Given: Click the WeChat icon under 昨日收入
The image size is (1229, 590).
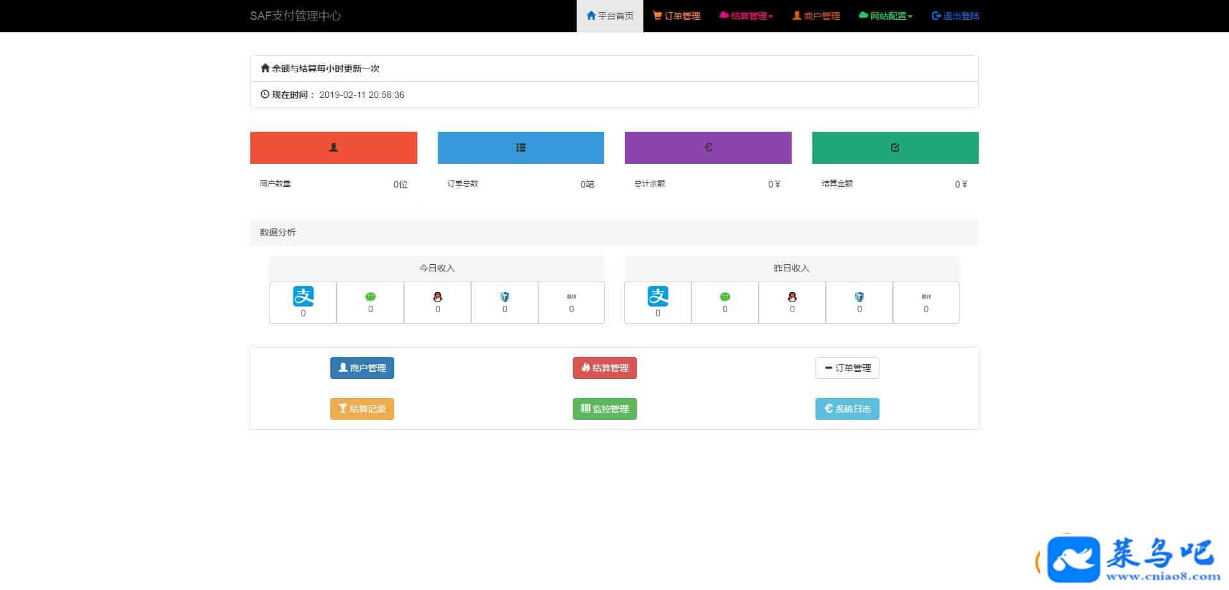Looking at the screenshot, I should point(725,297).
